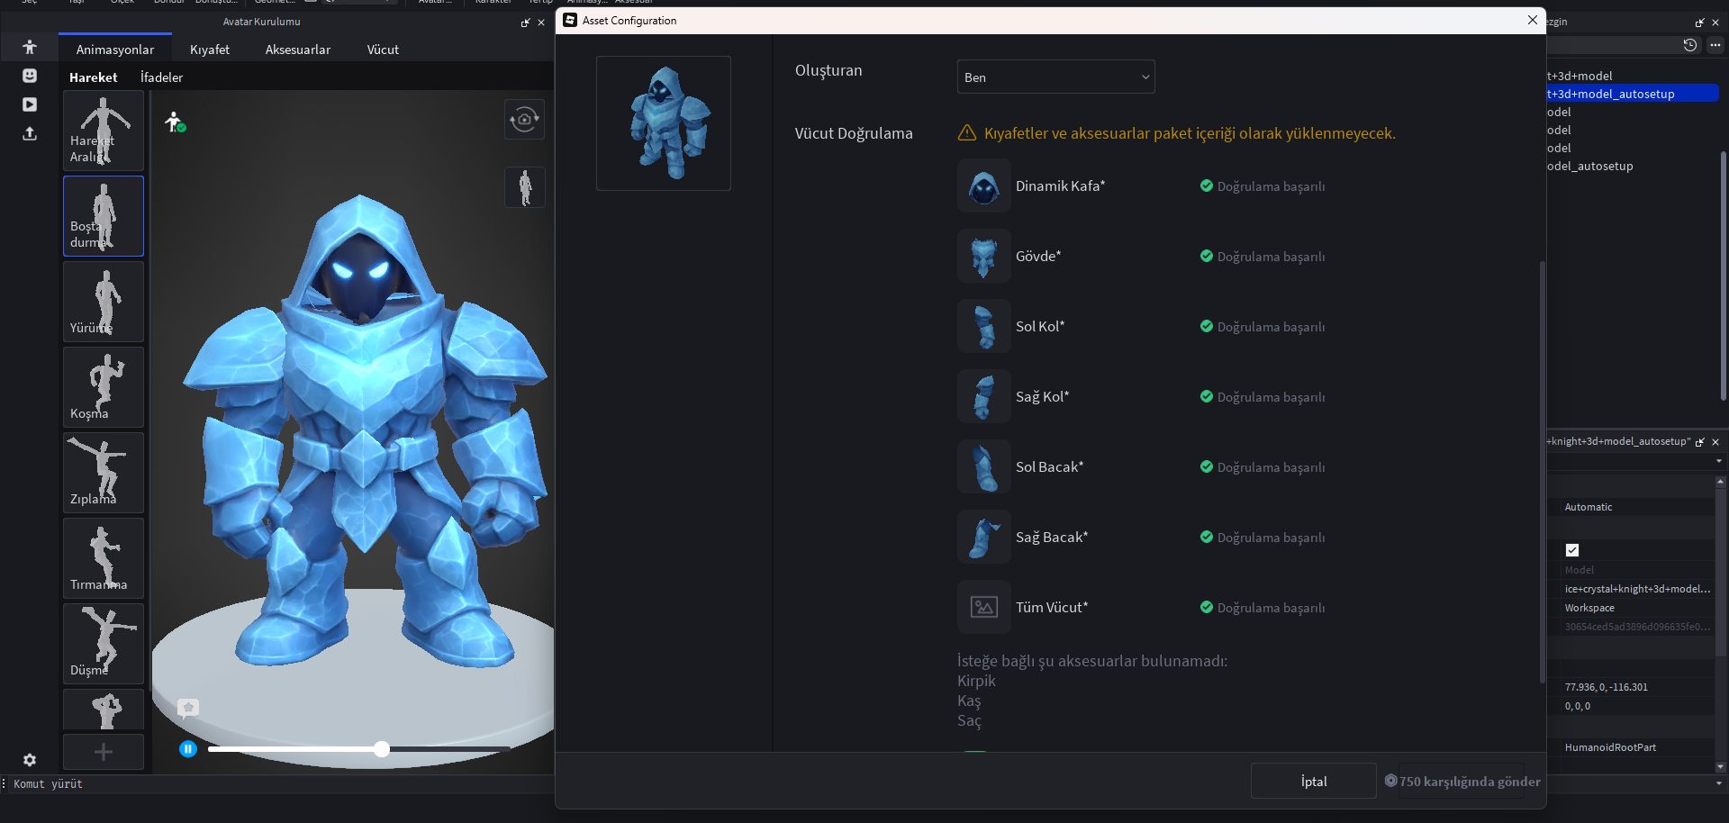Click the 77.936, 0, -116.301 position value
The image size is (1729, 823).
click(1607, 687)
